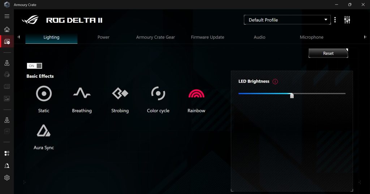
Task: Set the LED Brightness track to maximum end
Action: (345, 93)
